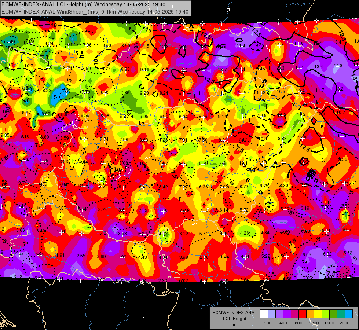Click the grid value '8.09'
Image resolution: width=359 pixels, height=330 pixels.
67,67
